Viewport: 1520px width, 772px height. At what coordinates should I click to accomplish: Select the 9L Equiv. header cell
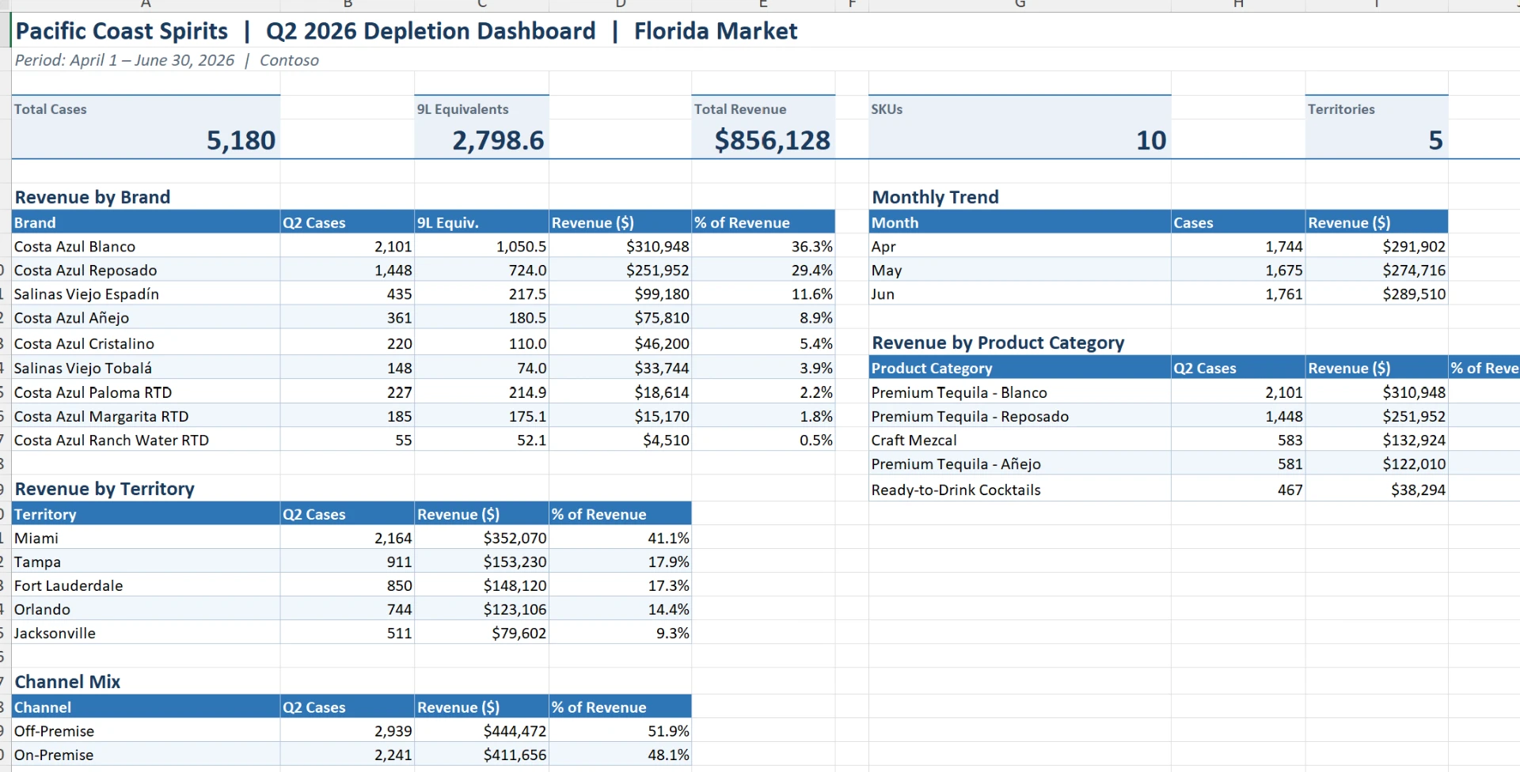tap(481, 222)
